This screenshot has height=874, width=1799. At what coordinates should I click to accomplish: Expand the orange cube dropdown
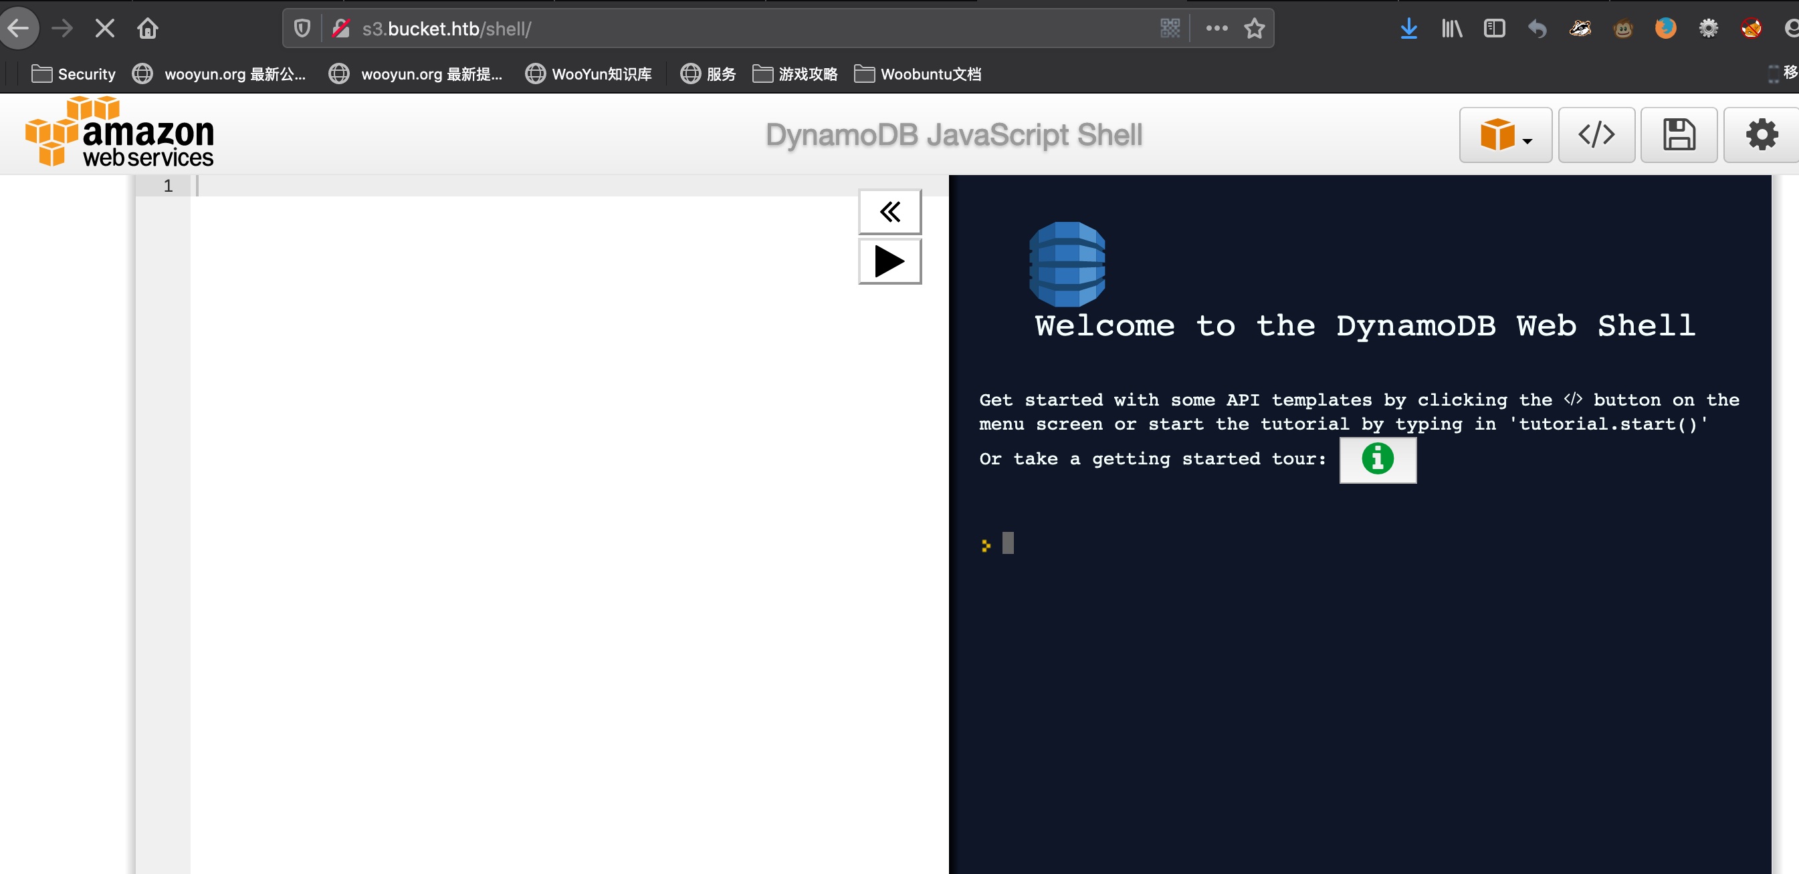(1505, 134)
